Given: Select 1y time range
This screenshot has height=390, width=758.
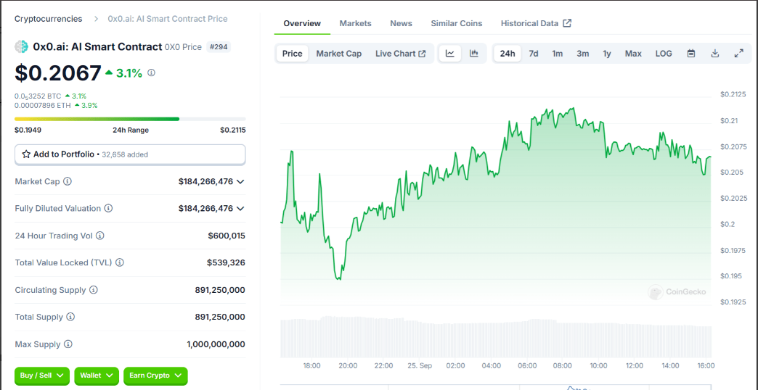Looking at the screenshot, I should click(607, 54).
